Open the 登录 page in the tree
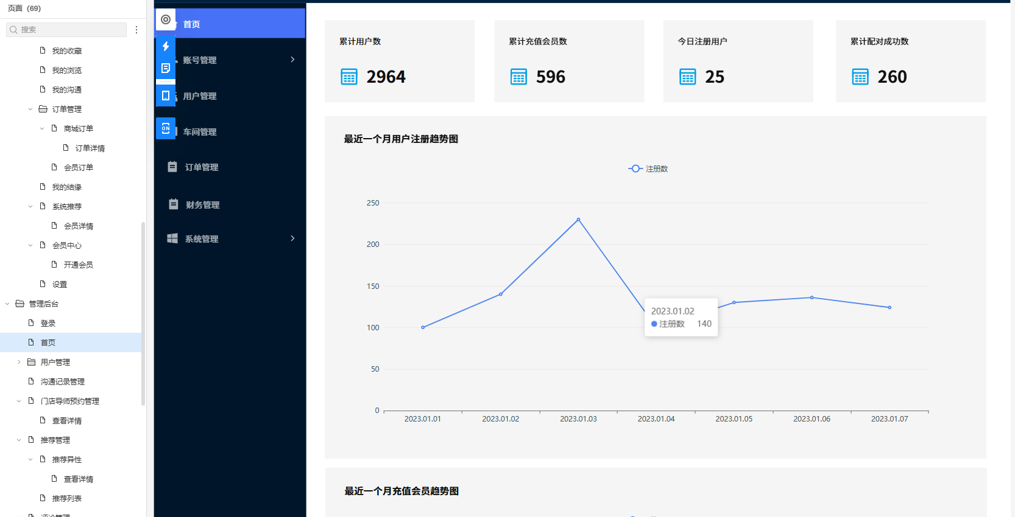 point(48,324)
